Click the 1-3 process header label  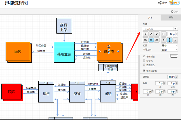tap(108, 83)
